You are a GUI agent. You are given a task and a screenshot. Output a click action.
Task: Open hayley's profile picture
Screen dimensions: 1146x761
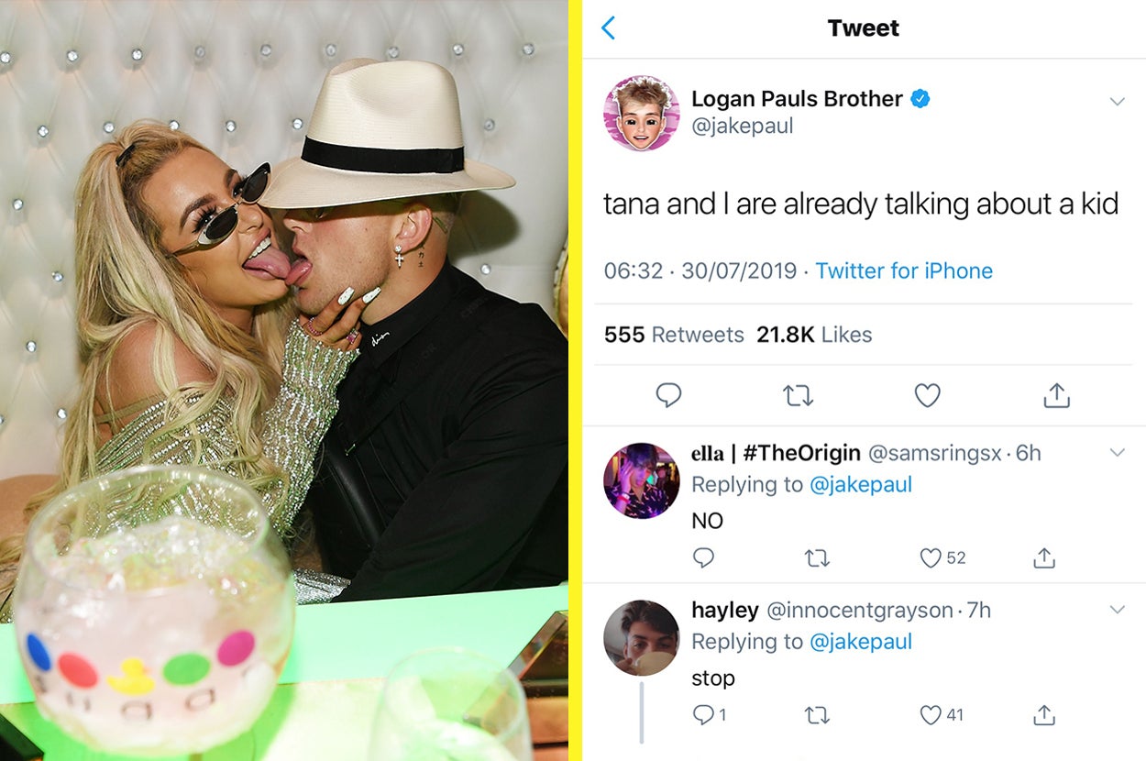pyautogui.click(x=641, y=638)
